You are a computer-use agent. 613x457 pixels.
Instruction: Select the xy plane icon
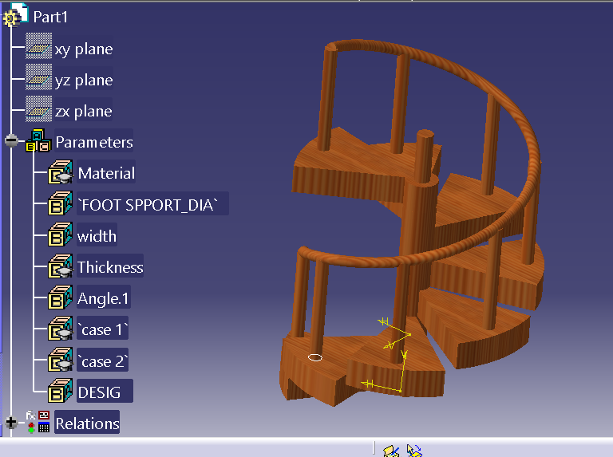pyautogui.click(x=38, y=46)
